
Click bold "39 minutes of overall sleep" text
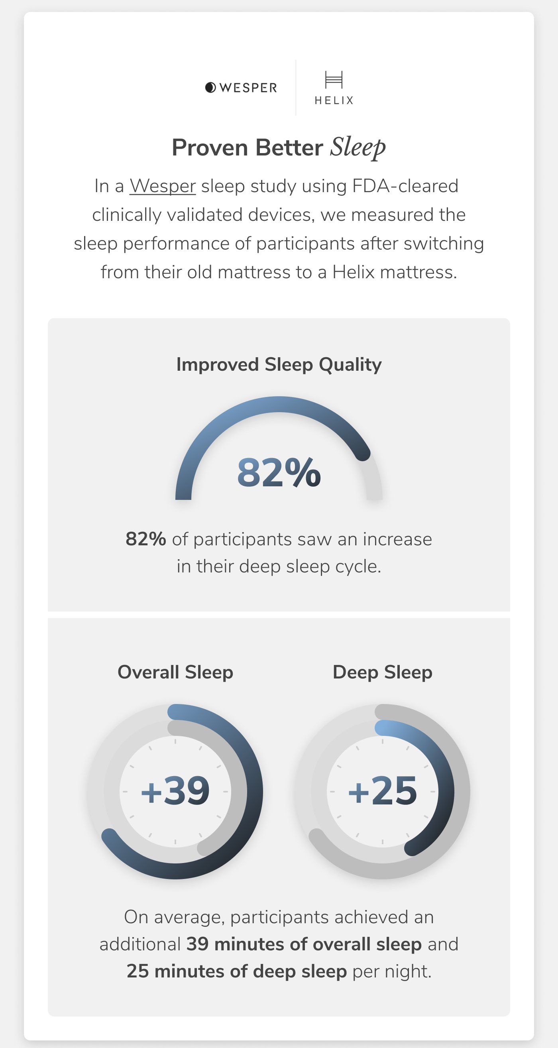pos(304,944)
